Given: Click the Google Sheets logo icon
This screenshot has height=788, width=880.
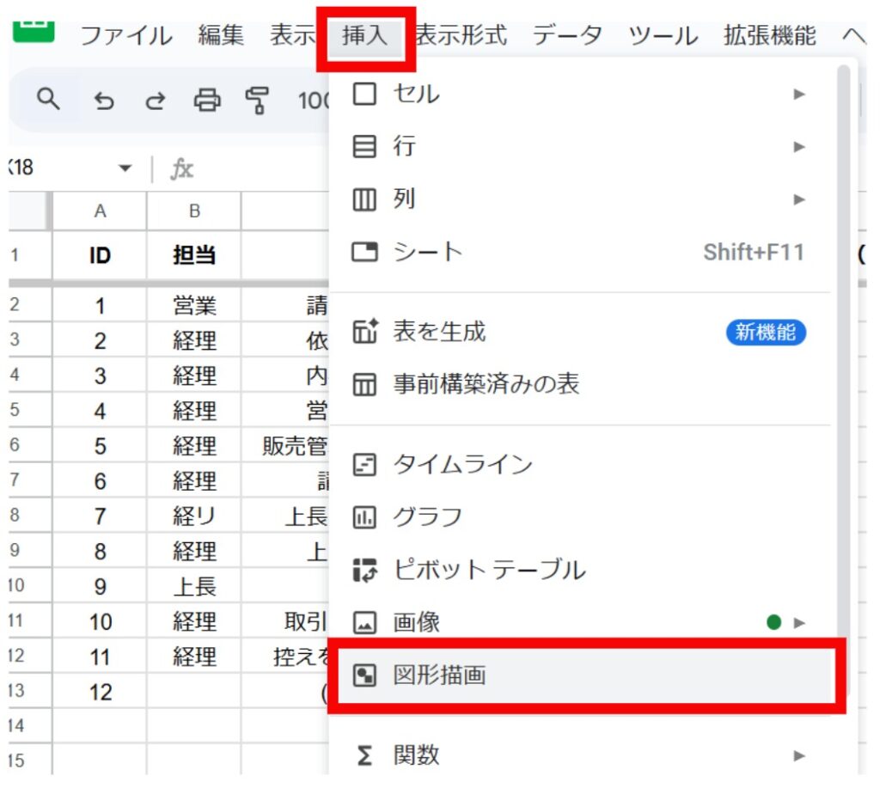Looking at the screenshot, I should (x=33, y=32).
